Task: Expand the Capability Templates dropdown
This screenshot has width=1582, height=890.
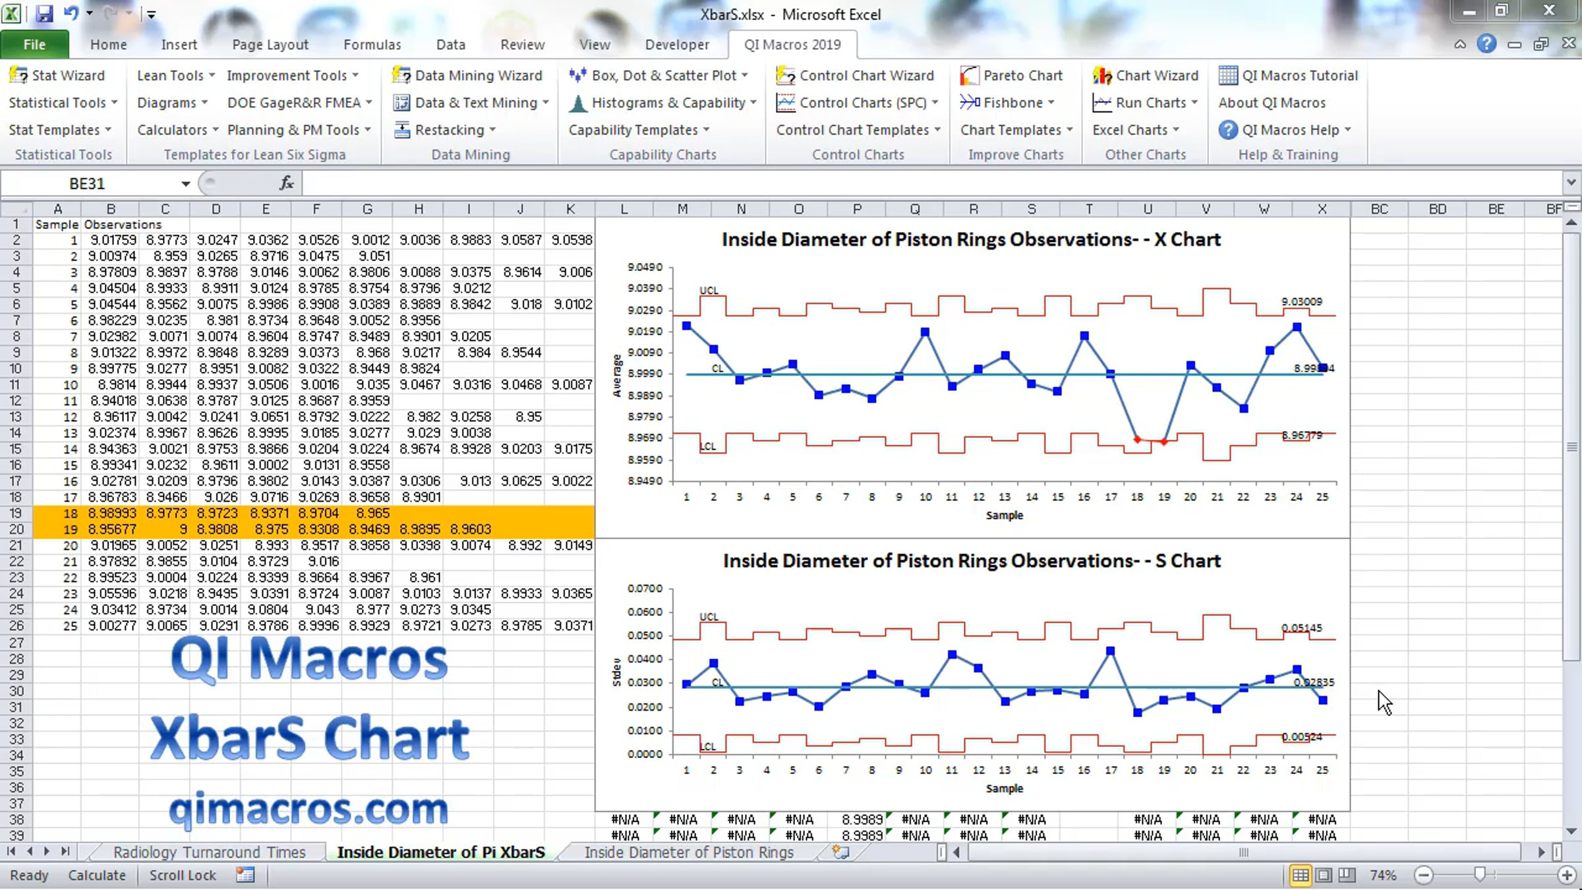Action: (639, 130)
